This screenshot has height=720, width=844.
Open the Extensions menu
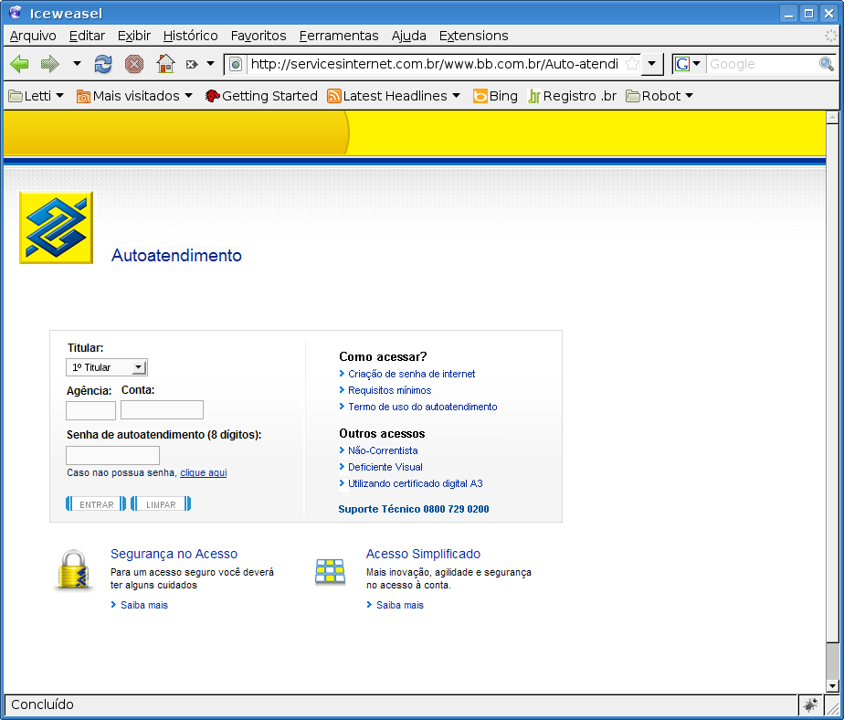(474, 36)
